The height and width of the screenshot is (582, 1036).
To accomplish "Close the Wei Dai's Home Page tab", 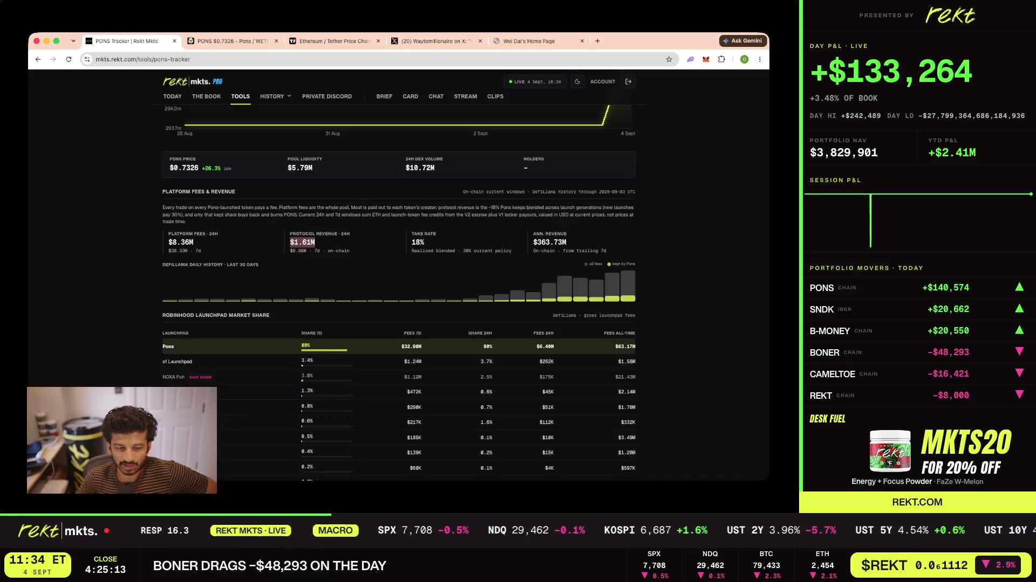I will 582,41.
